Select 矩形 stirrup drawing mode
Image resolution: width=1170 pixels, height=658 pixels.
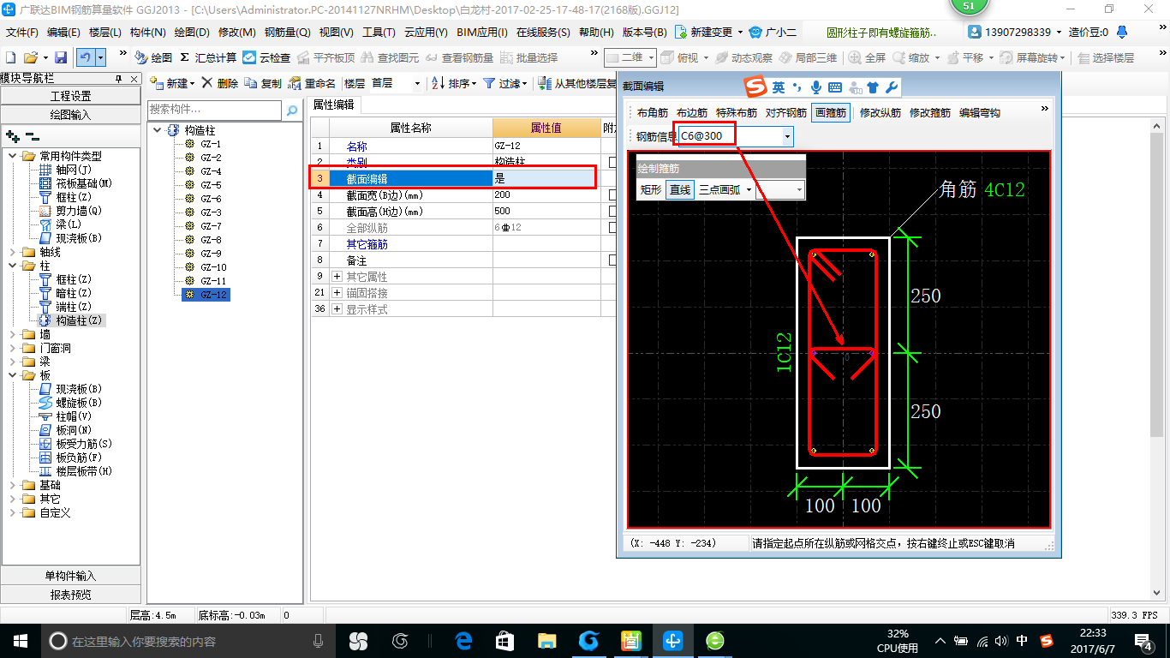tap(651, 189)
